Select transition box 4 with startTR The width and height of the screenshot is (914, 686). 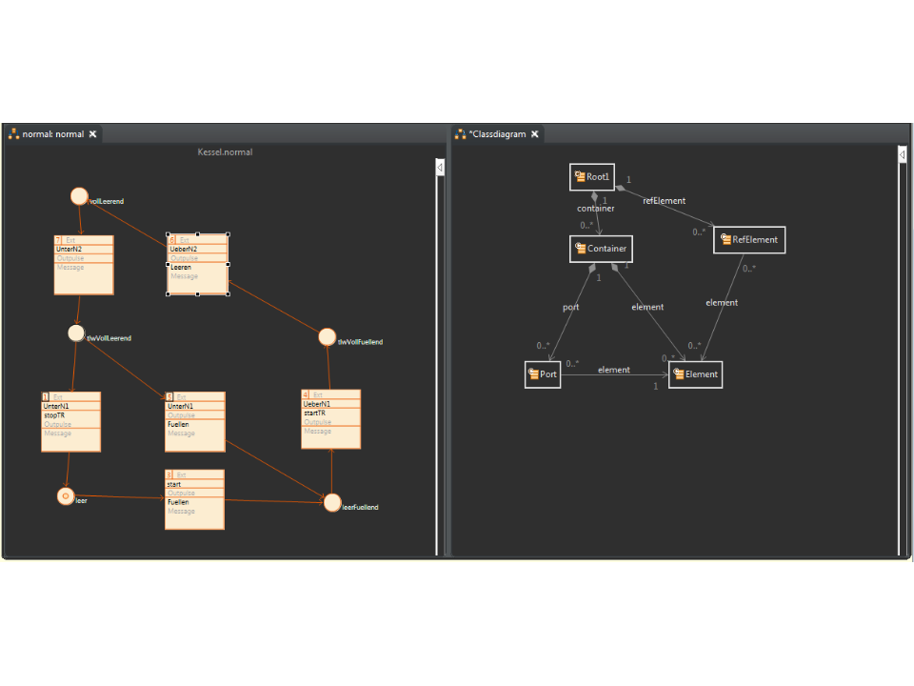click(x=331, y=419)
